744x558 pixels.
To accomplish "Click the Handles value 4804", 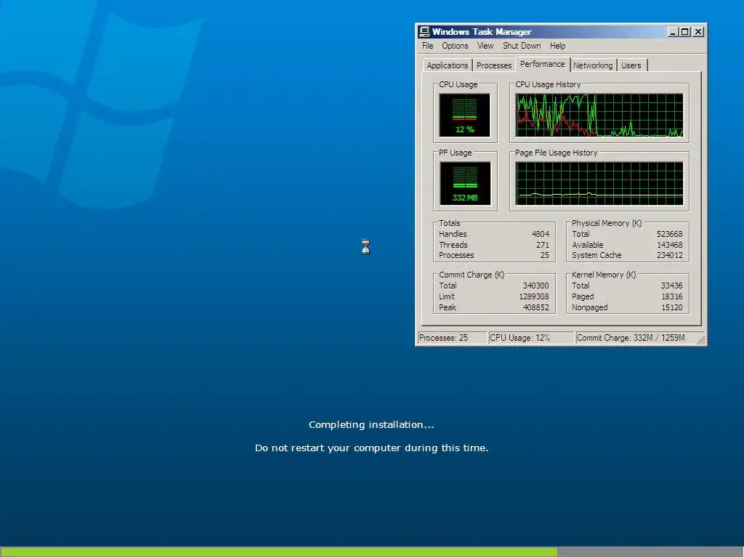I will coord(540,234).
